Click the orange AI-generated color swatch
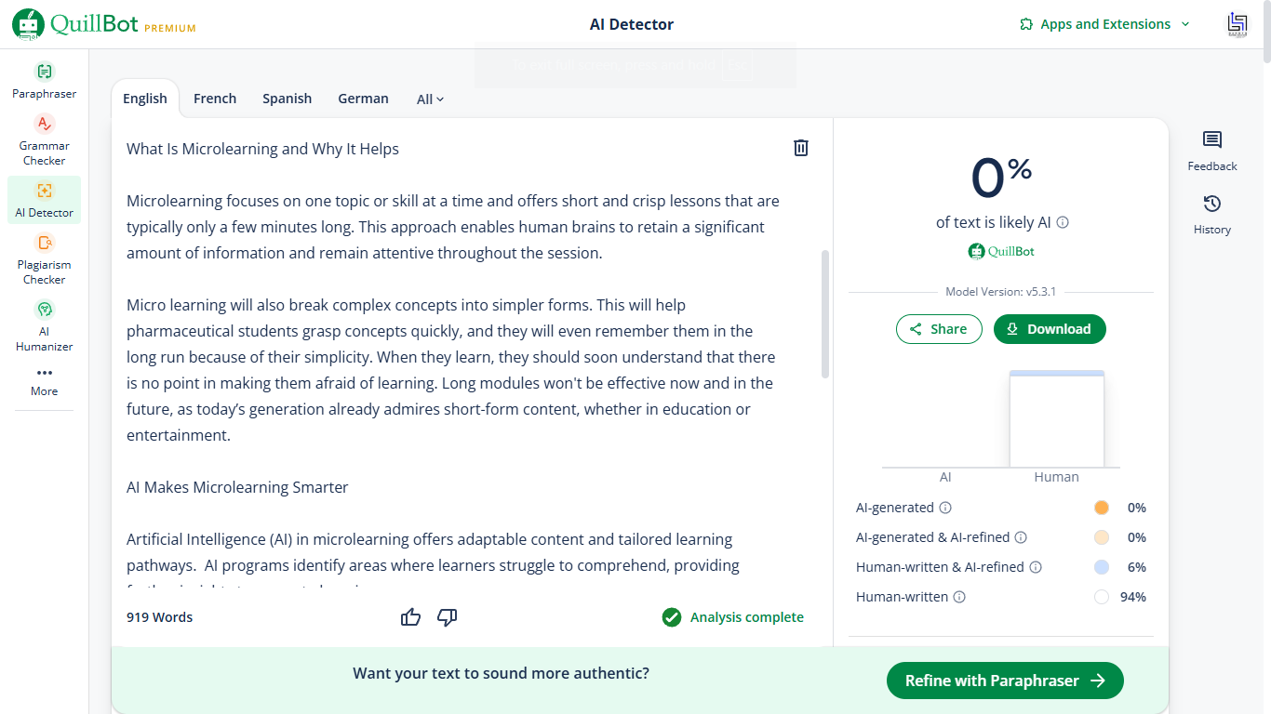 pyautogui.click(x=1102, y=508)
